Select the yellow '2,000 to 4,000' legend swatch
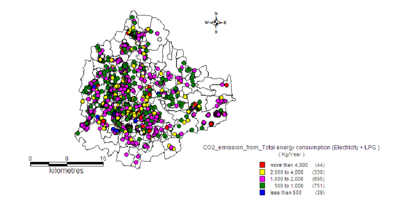The image size is (393, 203). coord(263,172)
